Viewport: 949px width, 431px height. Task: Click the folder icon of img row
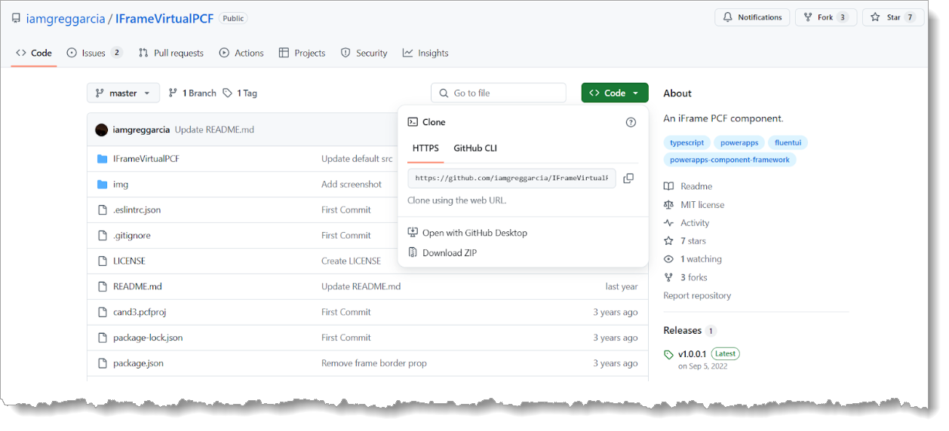[x=103, y=184]
